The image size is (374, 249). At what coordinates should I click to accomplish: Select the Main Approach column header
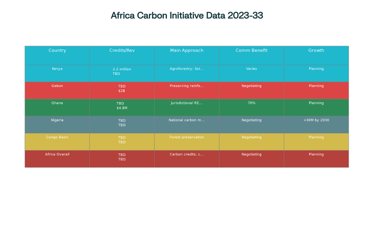(x=186, y=50)
